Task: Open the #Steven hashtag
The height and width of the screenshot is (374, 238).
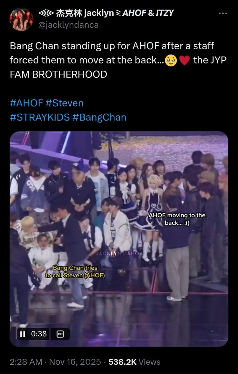Action: [x=64, y=103]
